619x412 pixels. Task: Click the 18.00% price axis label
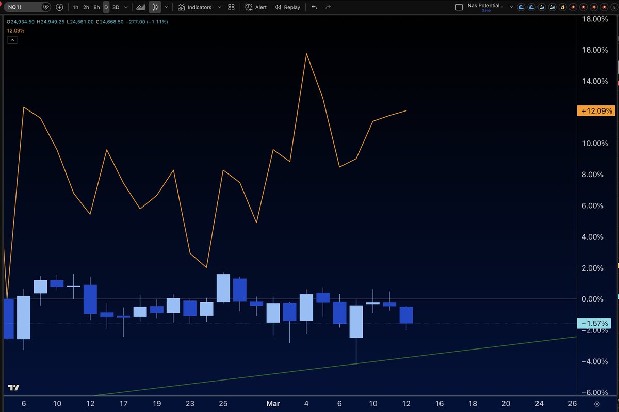pyautogui.click(x=594, y=19)
